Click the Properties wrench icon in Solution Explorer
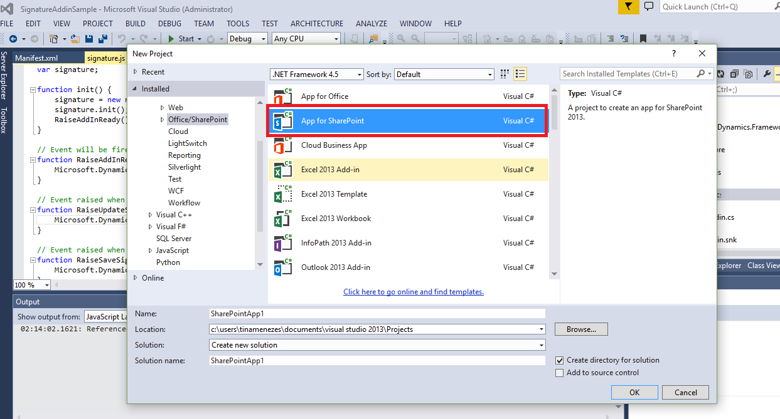 [766, 74]
